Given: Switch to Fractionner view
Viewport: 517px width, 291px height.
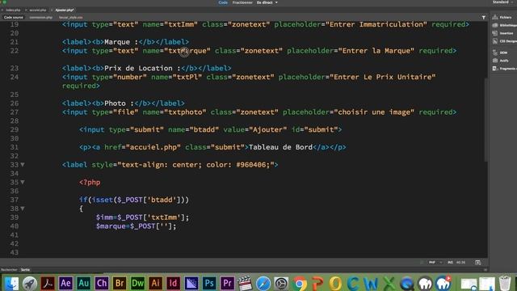Looking at the screenshot, I should click(x=242, y=2).
